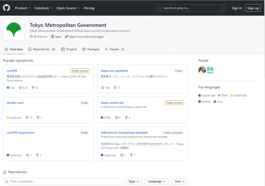
Task: Open the Product dropdown menu
Action: coord(23,8)
